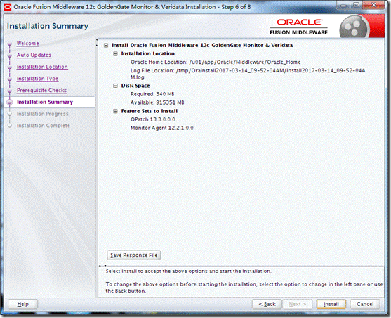Open the Installation Location step link

(42, 67)
